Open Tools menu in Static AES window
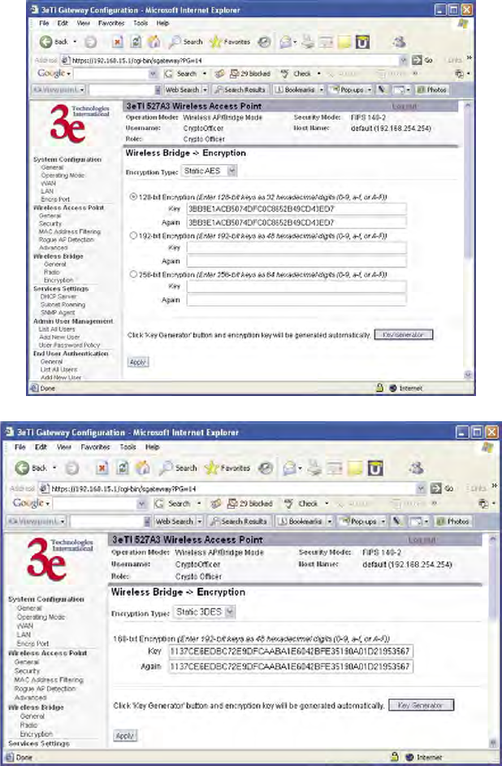Image resolution: width=502 pixels, height=766 pixels. [141, 23]
